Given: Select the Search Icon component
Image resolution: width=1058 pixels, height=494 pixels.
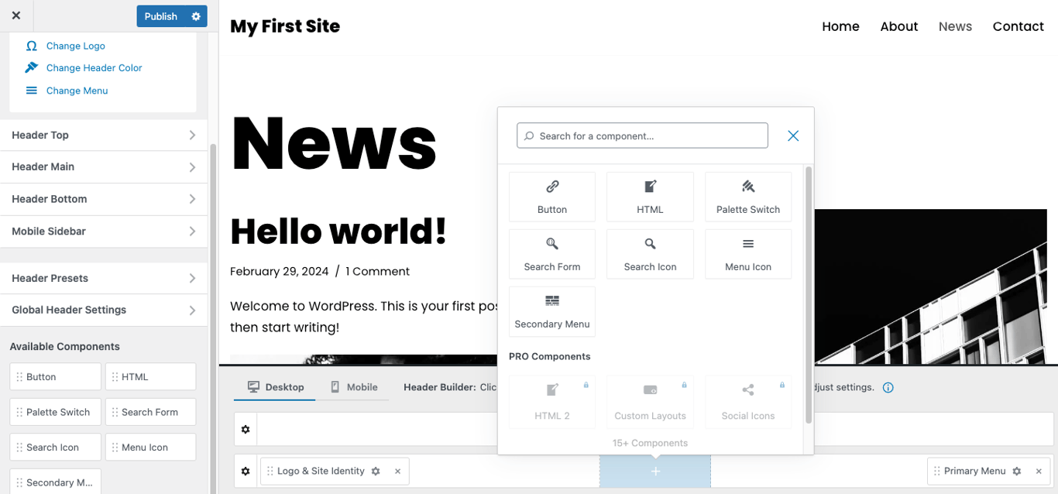Looking at the screenshot, I should (650, 254).
